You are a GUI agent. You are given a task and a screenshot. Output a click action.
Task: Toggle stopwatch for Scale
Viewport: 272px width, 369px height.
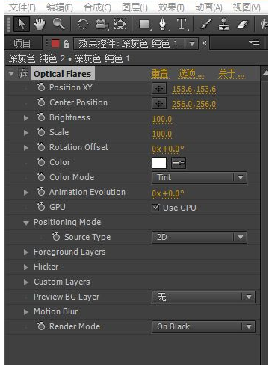coord(41,132)
